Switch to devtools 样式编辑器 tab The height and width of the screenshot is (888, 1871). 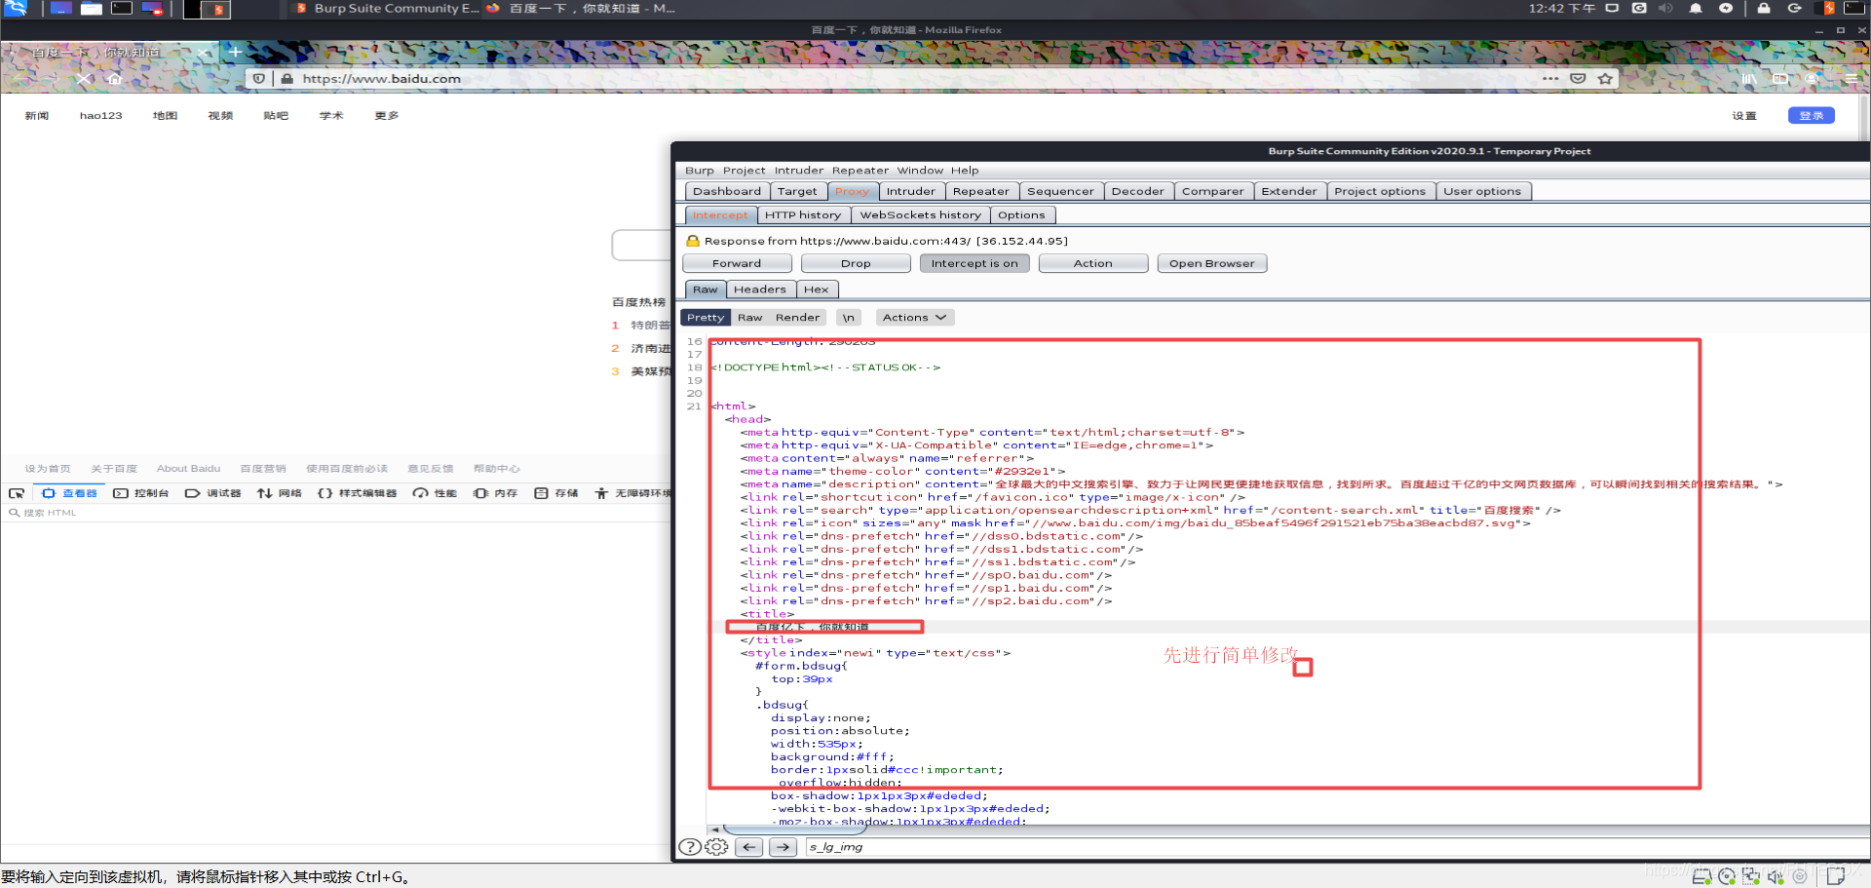click(x=358, y=493)
